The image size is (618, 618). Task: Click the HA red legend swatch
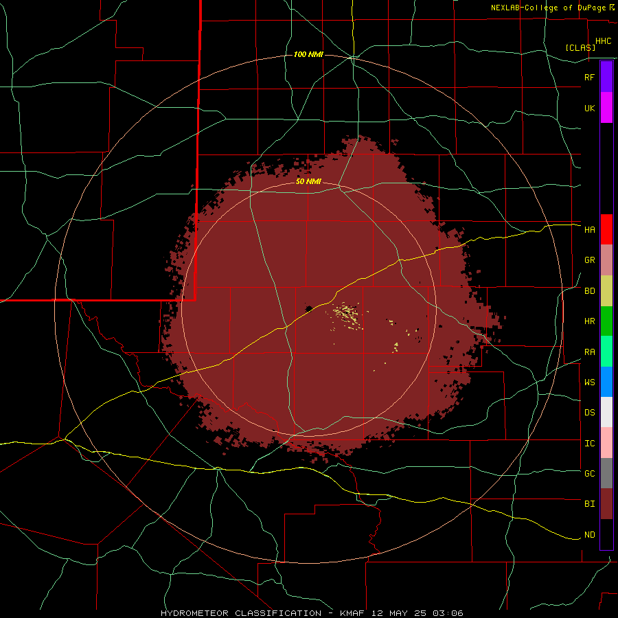(606, 229)
